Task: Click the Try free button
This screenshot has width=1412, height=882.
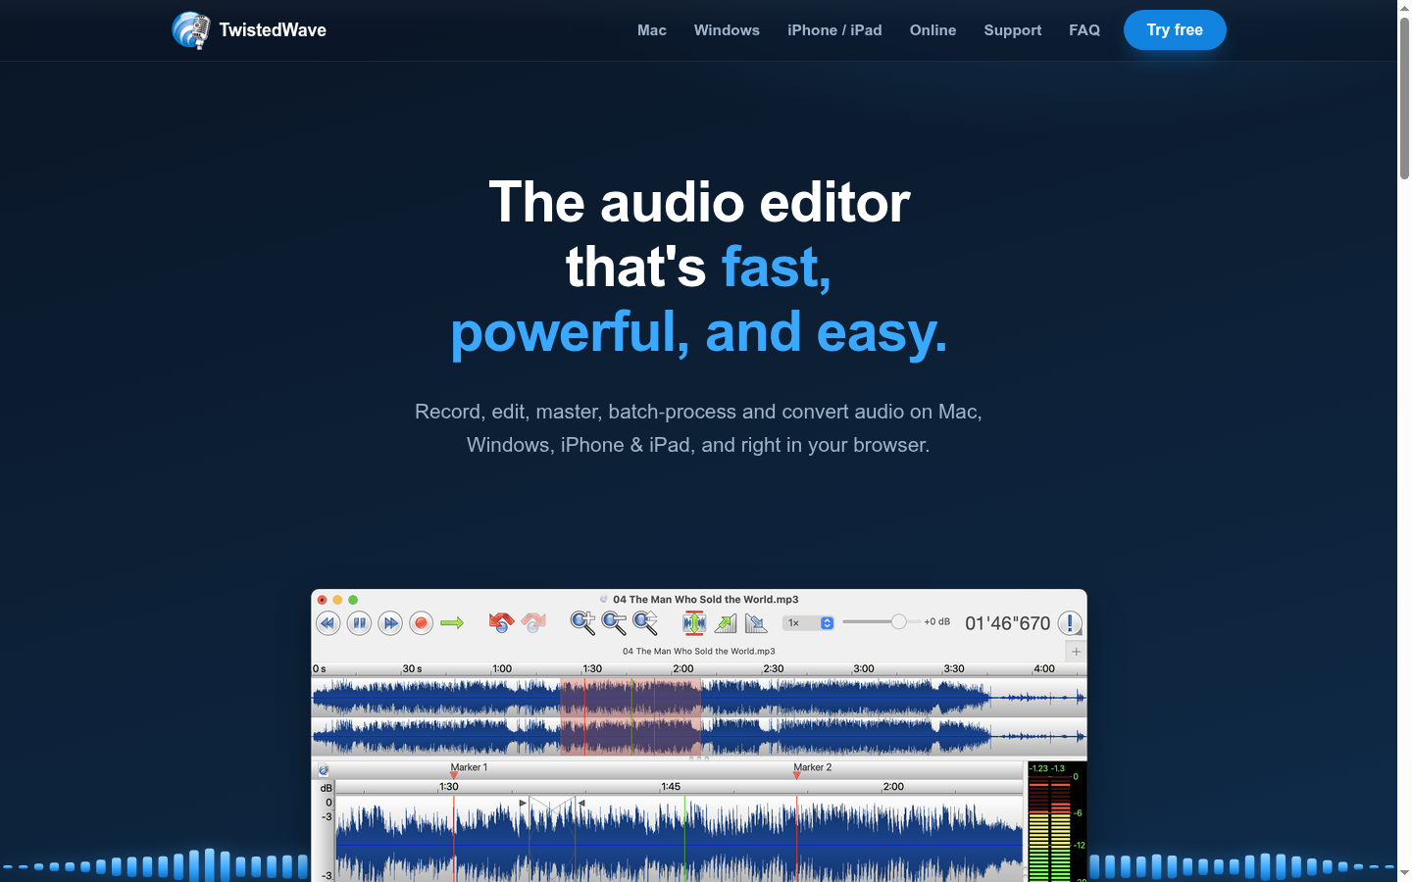Action: 1175,30
